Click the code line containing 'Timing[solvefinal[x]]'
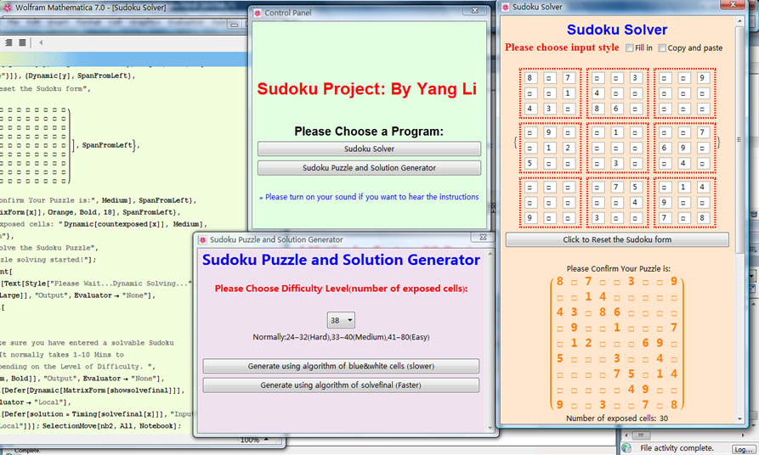This screenshot has width=759, height=455. click(97, 414)
